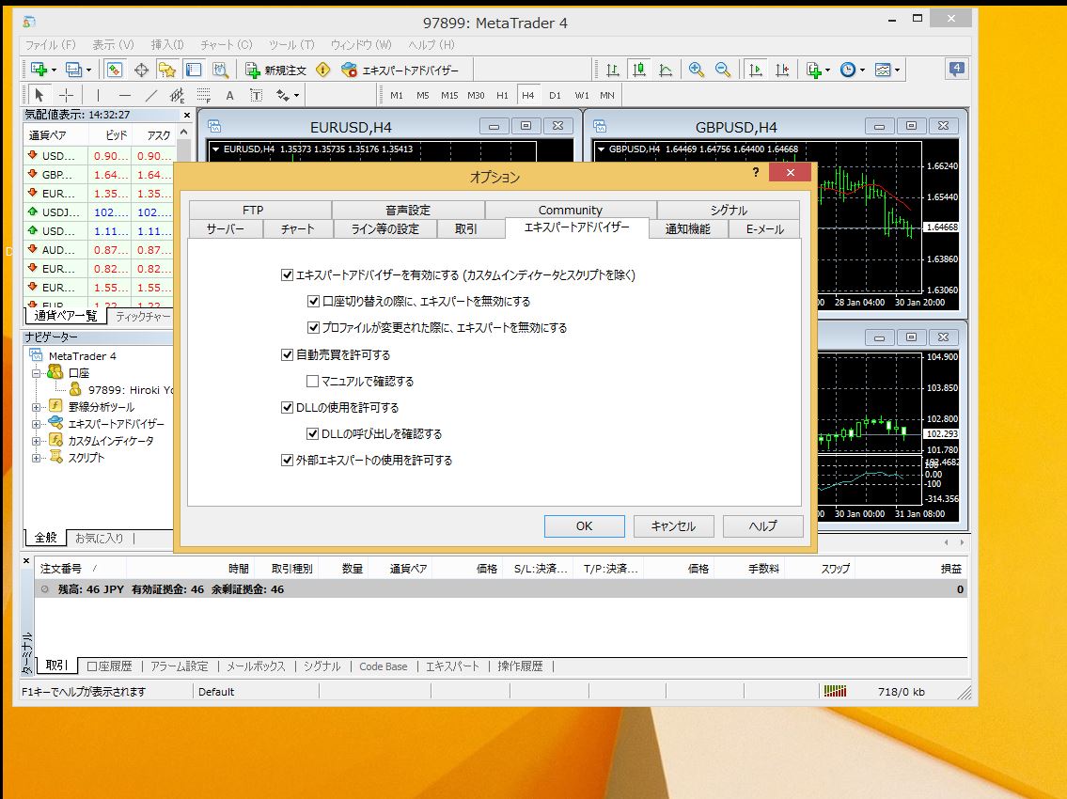Click the Profiles toolbar icon
The width and height of the screenshot is (1067, 799).
(72, 70)
